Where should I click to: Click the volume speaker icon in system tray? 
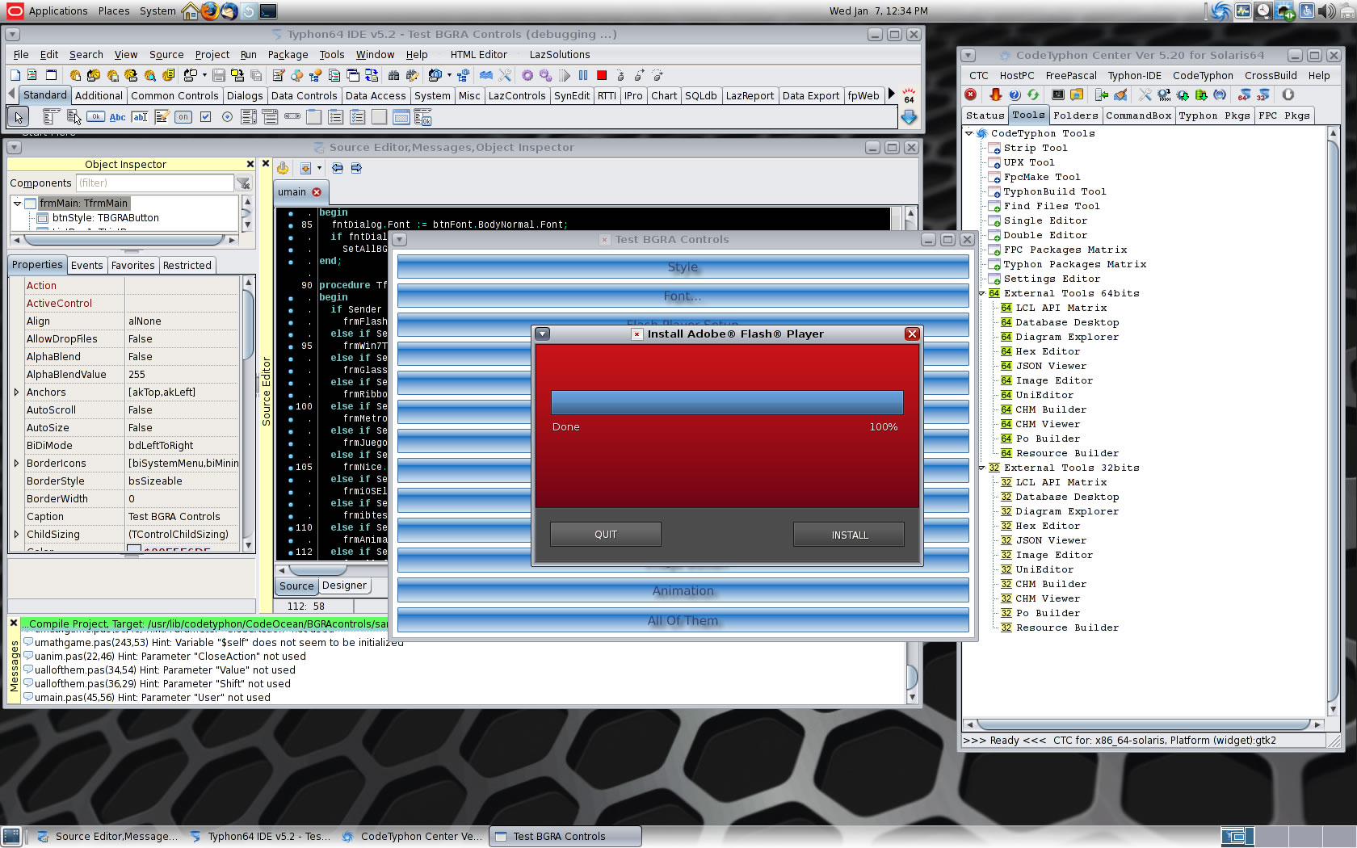1325,10
